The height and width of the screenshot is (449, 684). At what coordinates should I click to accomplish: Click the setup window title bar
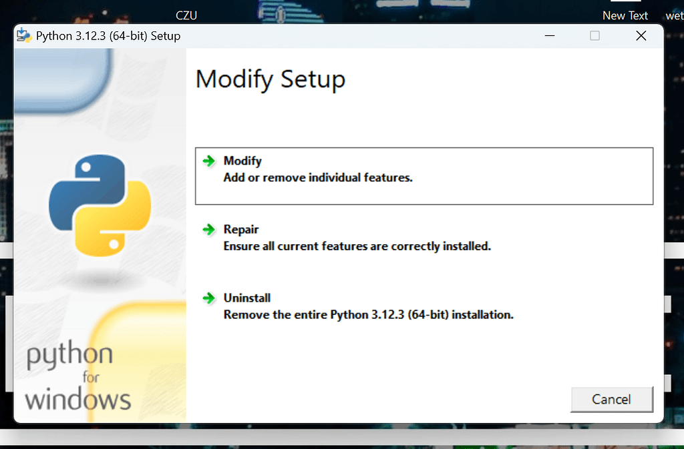tap(334, 35)
